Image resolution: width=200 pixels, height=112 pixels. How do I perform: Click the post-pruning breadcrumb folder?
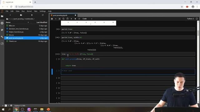tap(18, 19)
